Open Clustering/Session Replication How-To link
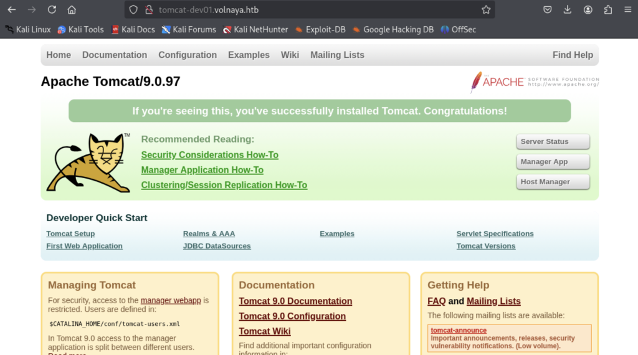 coord(224,185)
